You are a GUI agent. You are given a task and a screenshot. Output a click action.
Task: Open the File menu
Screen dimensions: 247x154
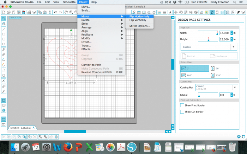pyautogui.click(x=39, y=2)
